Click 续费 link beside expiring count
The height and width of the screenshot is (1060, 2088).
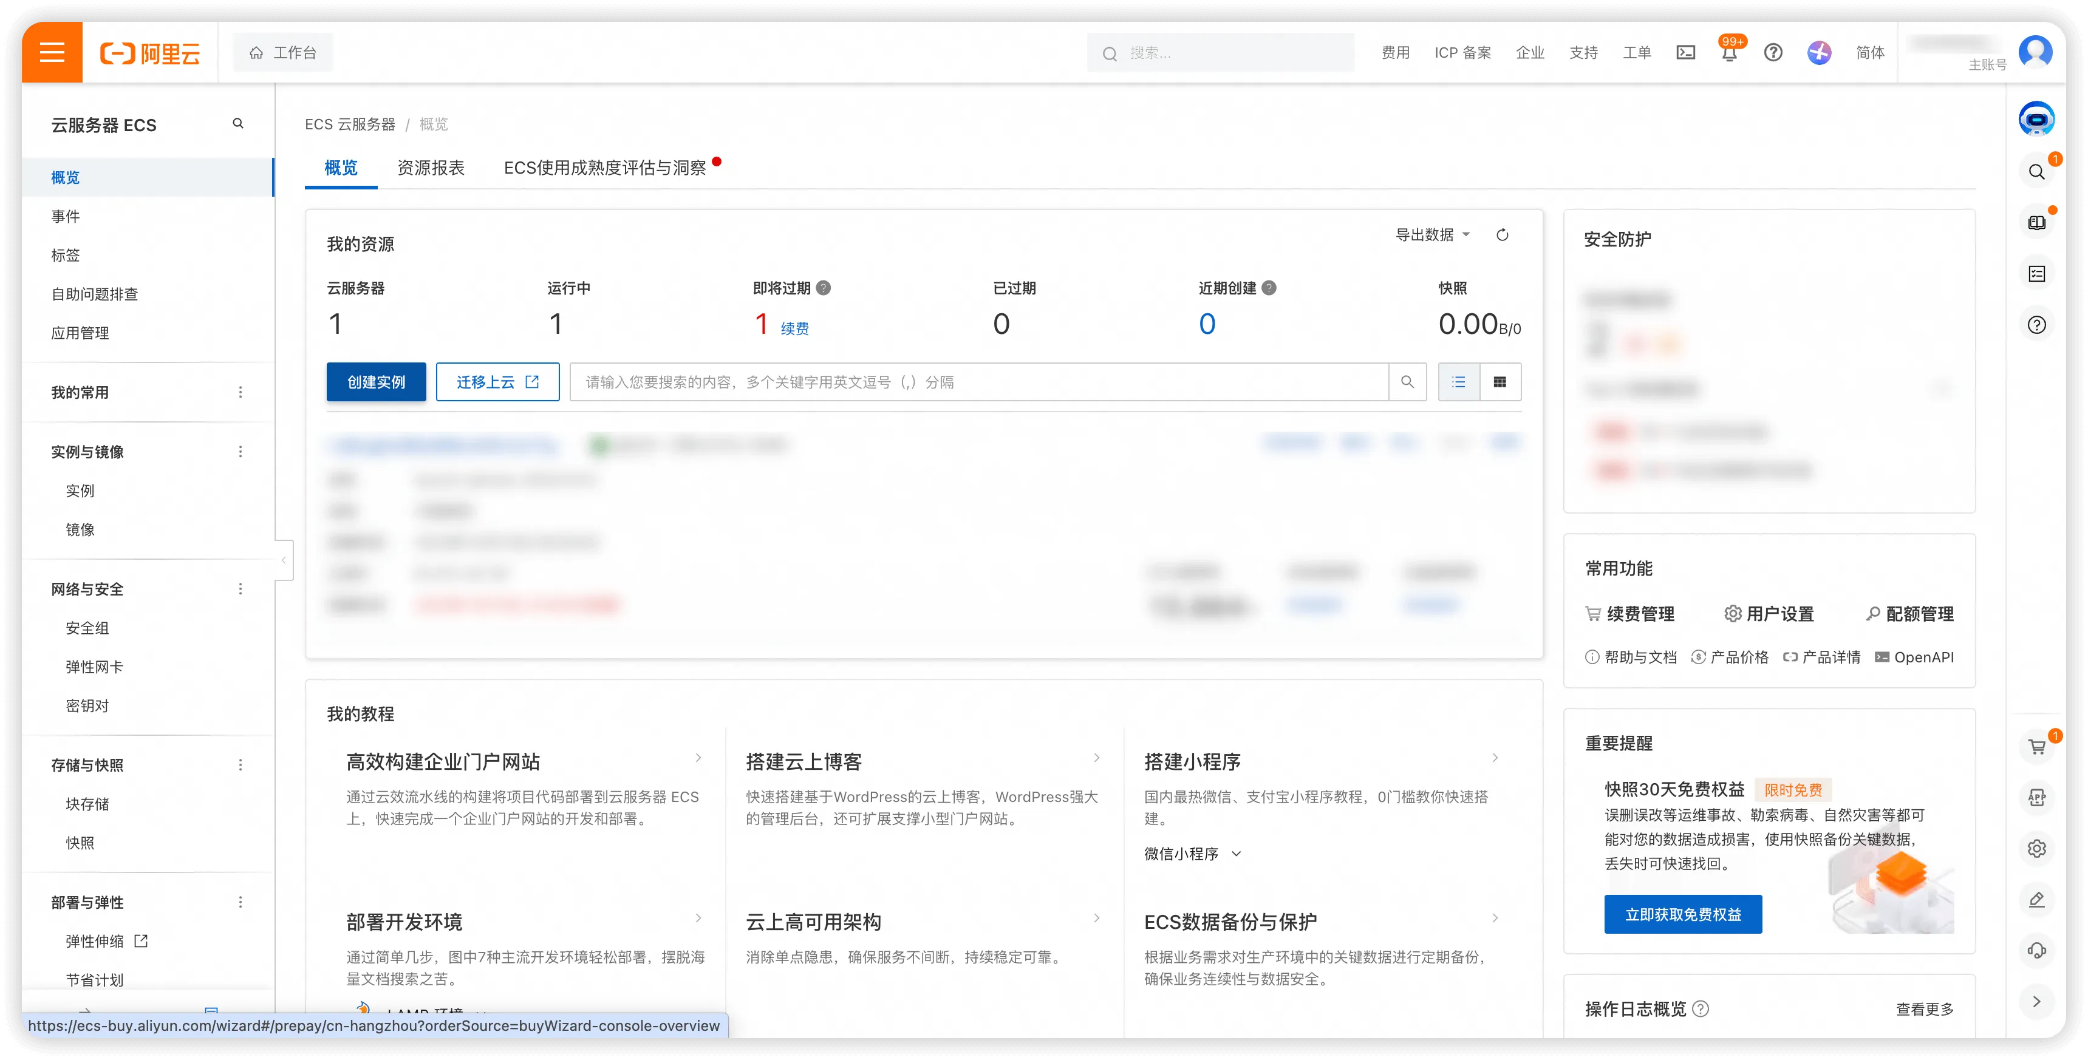tap(794, 328)
